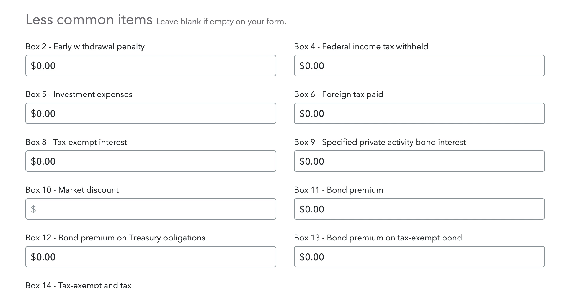Focus the Box 12 Treasury obligations bond premium field
The image size is (578, 288).
click(151, 257)
